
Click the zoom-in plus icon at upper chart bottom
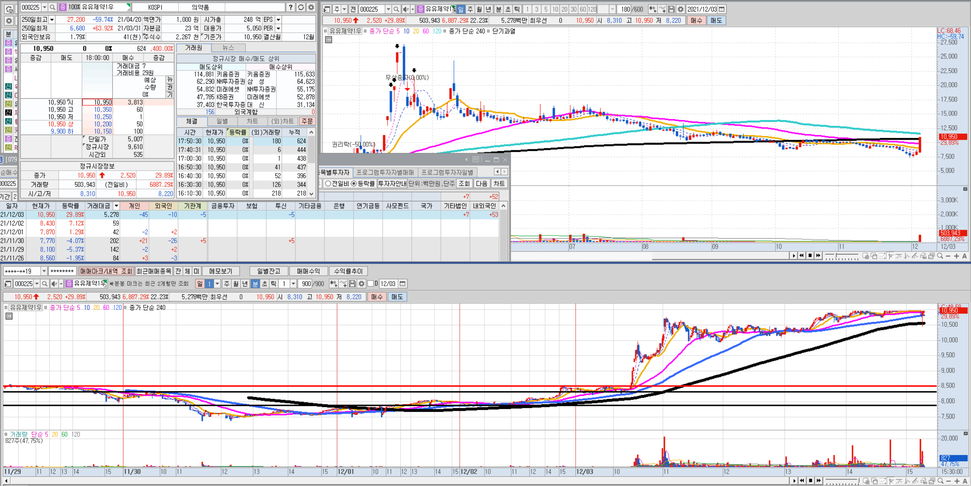tap(956, 256)
